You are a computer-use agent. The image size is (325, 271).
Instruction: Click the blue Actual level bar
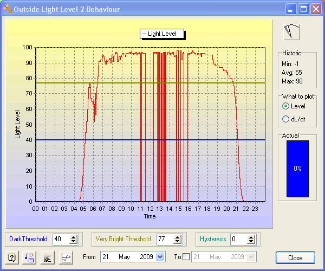click(297, 169)
